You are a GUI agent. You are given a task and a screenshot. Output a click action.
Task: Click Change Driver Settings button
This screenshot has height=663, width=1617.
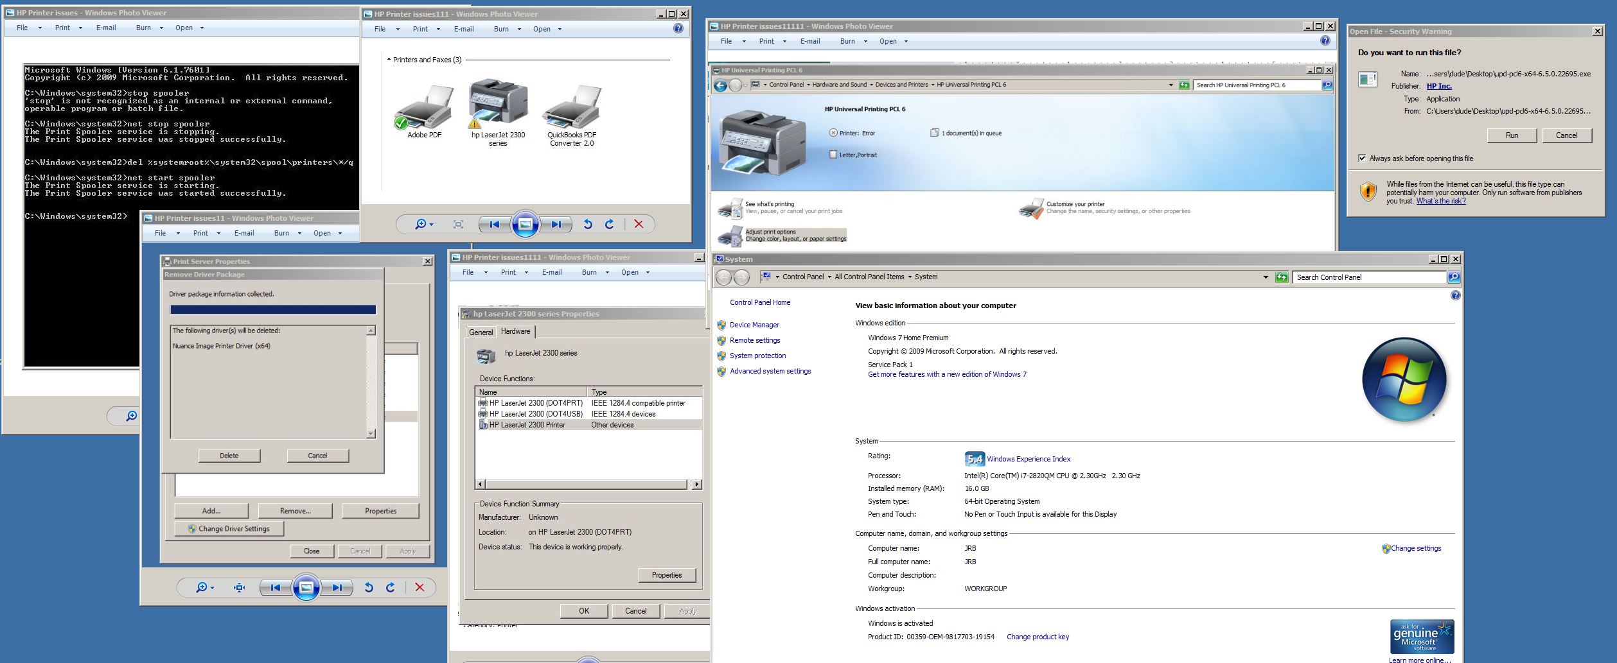pos(229,529)
